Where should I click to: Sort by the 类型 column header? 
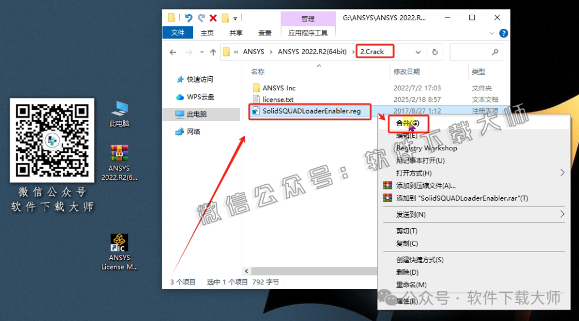(x=478, y=72)
